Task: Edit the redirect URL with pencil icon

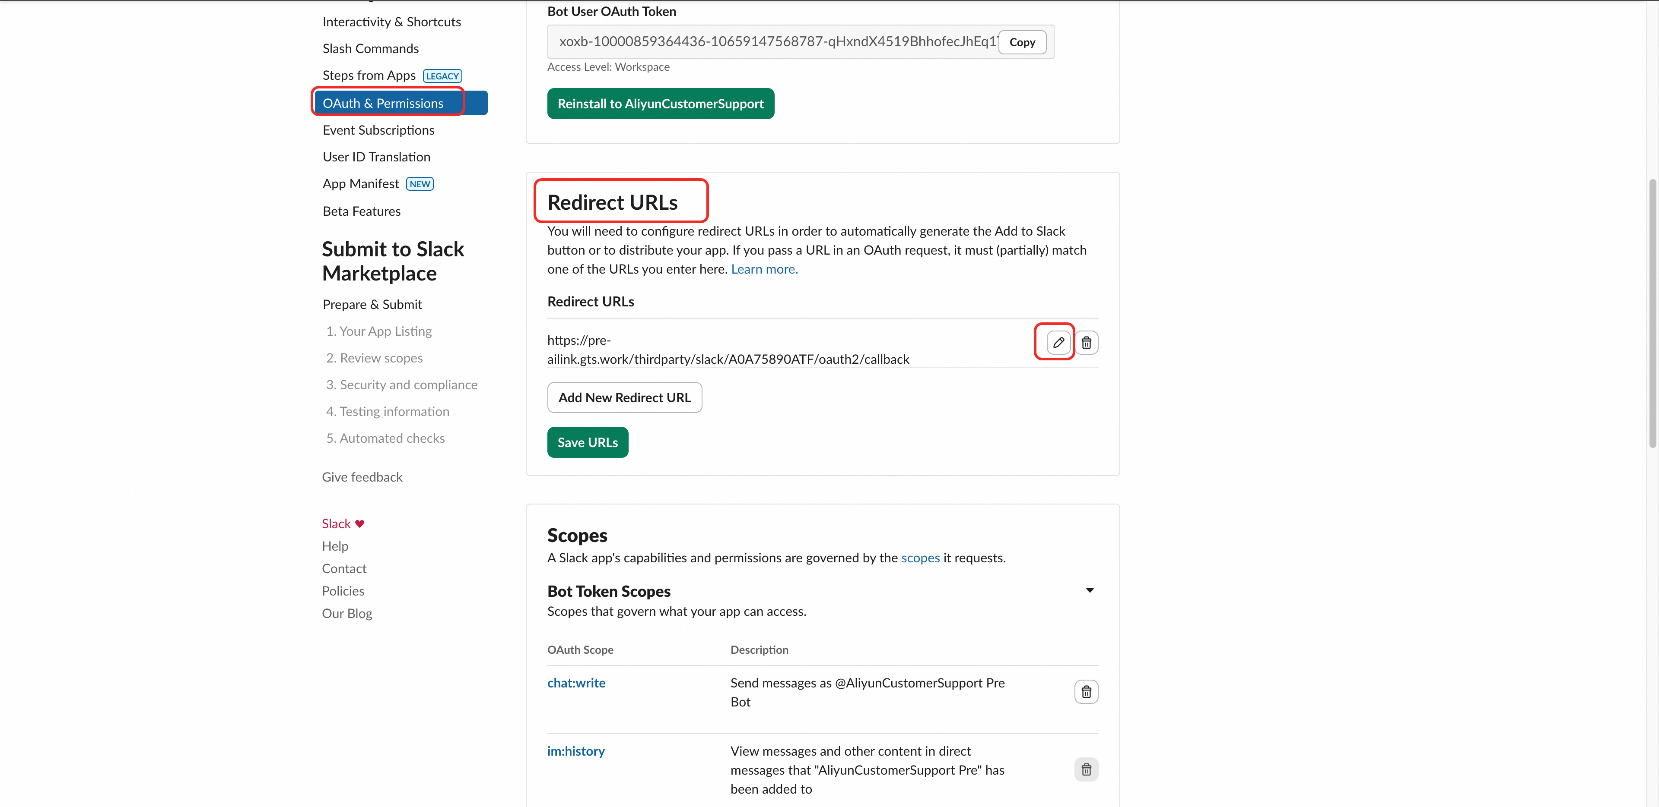Action: 1058,342
